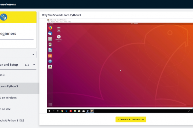Image resolution: width=193 pixels, height=128 pixels.
Task: Open Microsoft Store from the taskbar
Action: [x=79, y=111]
